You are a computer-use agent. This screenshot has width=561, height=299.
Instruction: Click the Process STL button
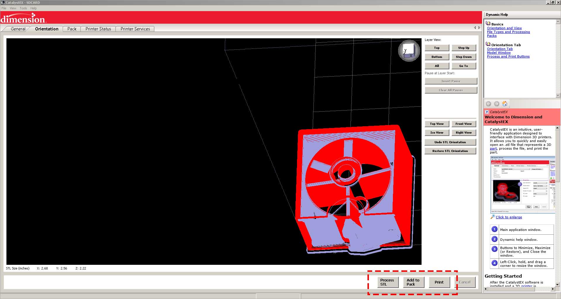coord(388,282)
